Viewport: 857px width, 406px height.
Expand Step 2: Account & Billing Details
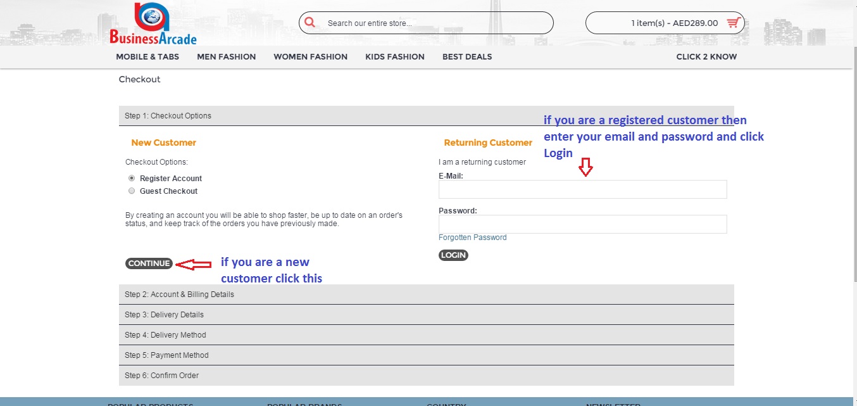[427, 295]
